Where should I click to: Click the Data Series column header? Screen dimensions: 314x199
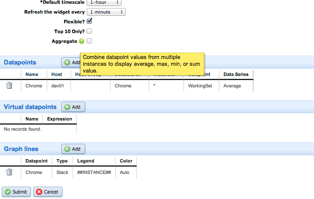(236, 74)
